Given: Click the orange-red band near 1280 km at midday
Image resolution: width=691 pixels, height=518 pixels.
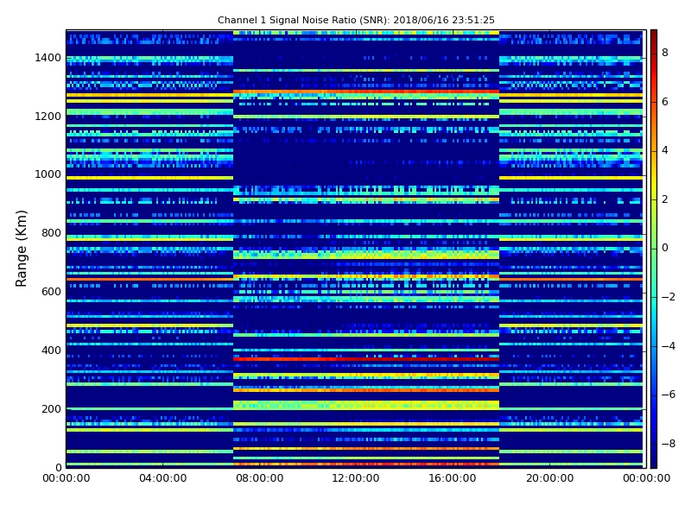Looking at the screenshot, I should (366, 92).
